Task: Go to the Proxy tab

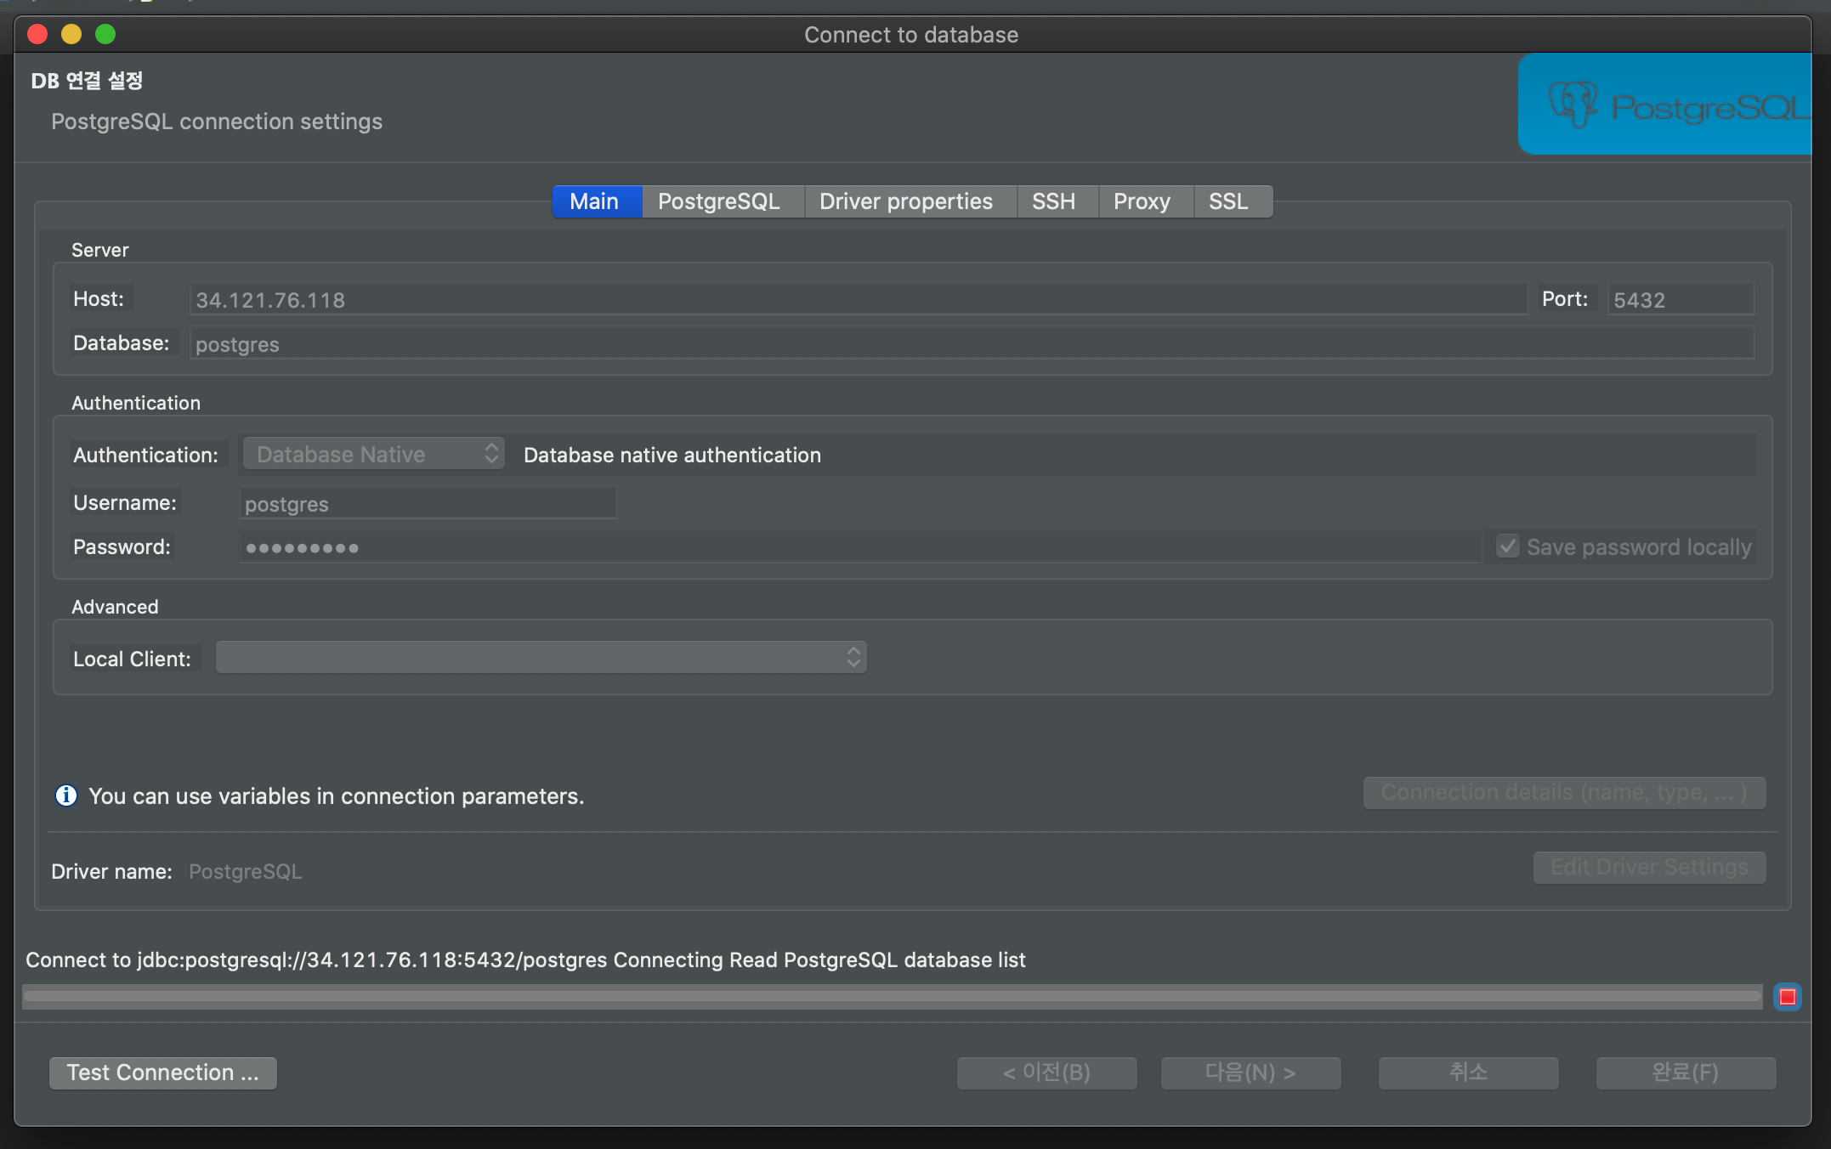Action: tap(1142, 201)
